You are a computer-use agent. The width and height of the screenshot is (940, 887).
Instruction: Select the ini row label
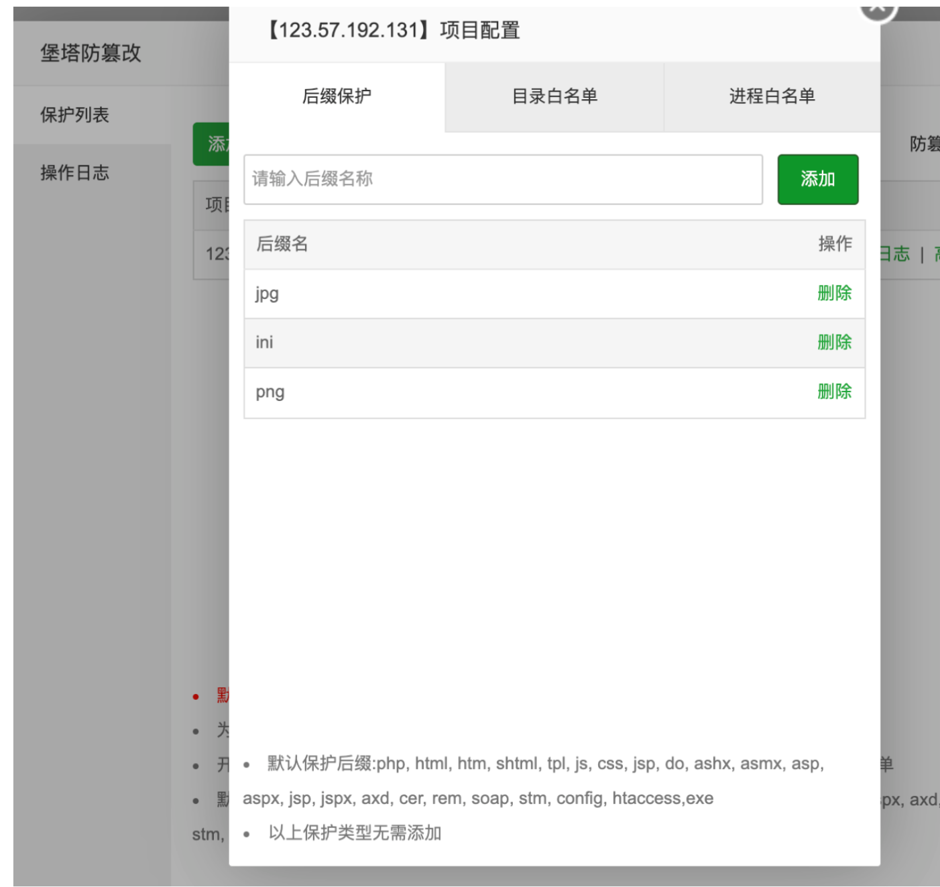264,343
